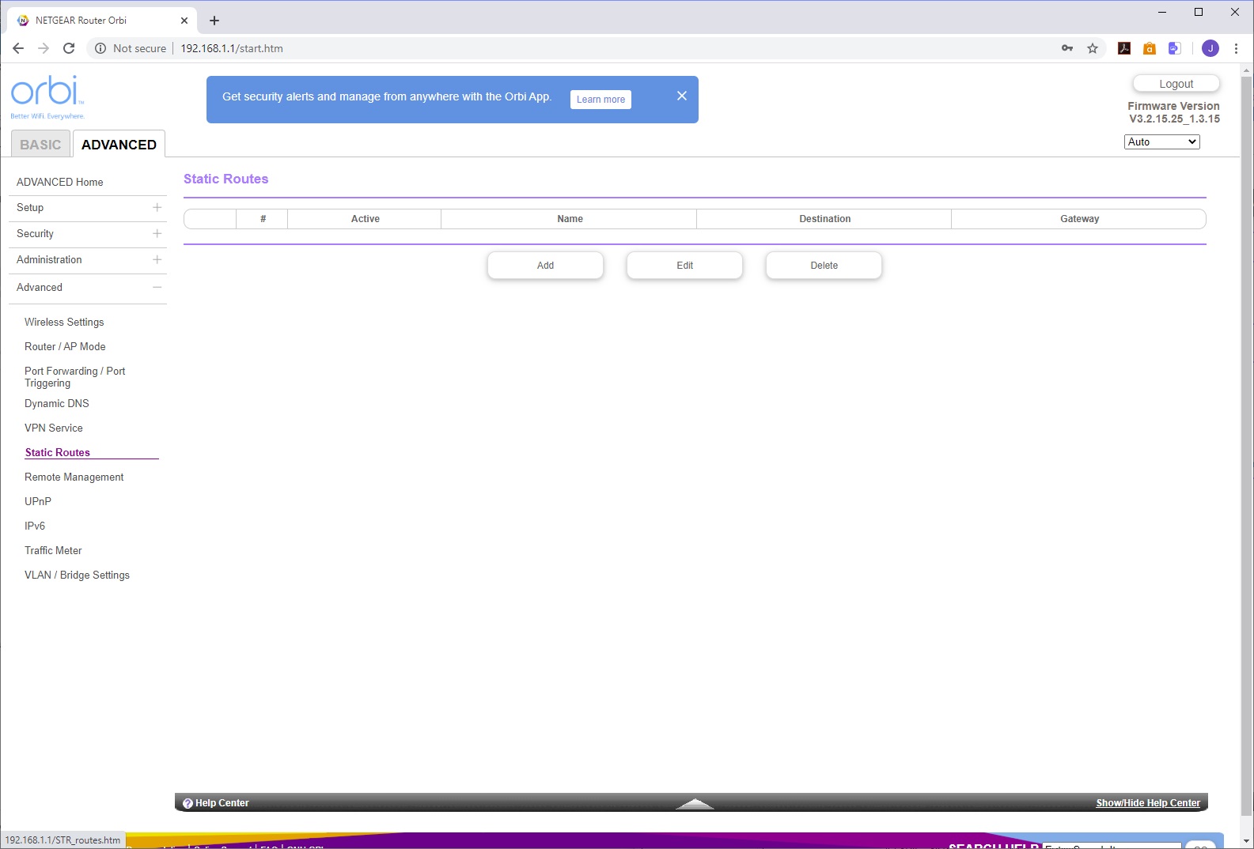This screenshot has width=1254, height=849.
Task: Collapse the Advanced section minus icon
Action: (x=157, y=287)
